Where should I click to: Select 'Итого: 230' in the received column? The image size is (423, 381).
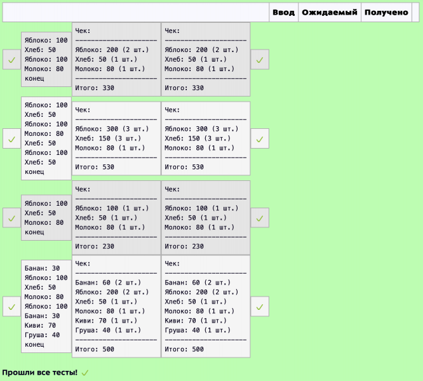pos(184,246)
